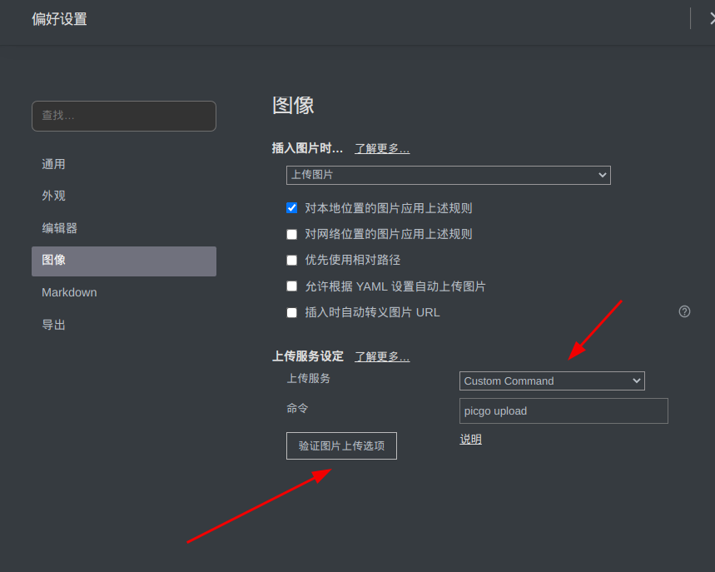Click the picgo upload command field

tap(564, 411)
